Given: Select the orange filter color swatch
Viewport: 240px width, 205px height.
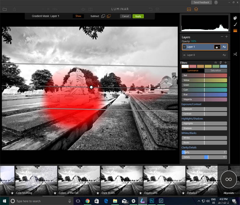Looking at the screenshot, I should (x=200, y=66).
